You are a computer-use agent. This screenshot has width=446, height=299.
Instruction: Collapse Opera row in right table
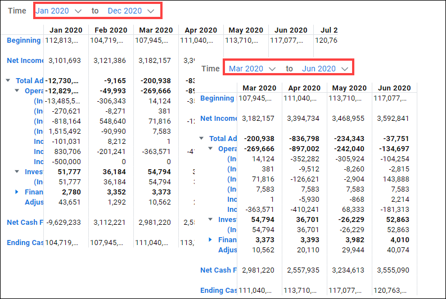[x=210, y=148]
